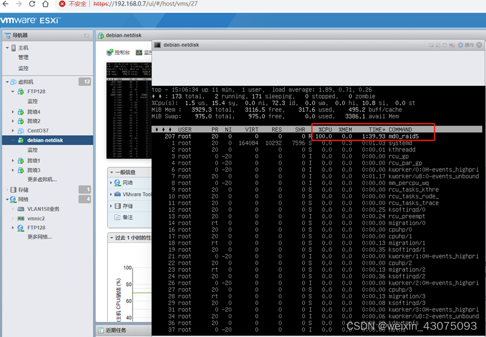Screen dimensions: 486x337
Task: Open 监控 under the host
Action: [x=23, y=68]
